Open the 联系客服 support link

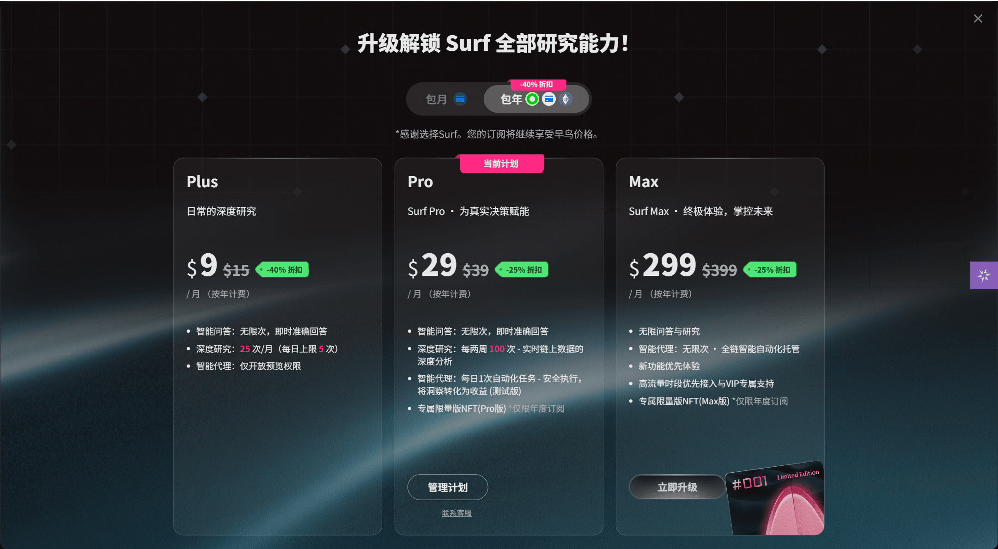coord(456,513)
